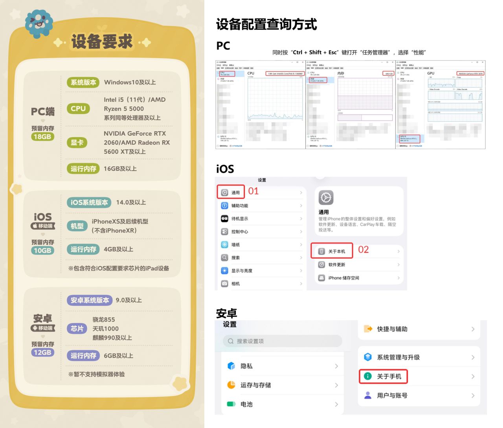Click the CPU thumbnail in first Task Manager
This screenshot has height=428, width=503.
(227, 73)
